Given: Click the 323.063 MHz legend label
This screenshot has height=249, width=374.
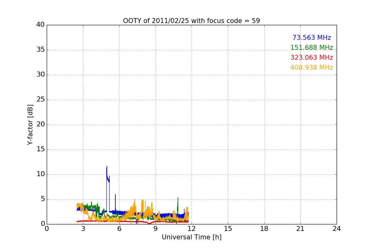Looking at the screenshot, I should point(312,58).
